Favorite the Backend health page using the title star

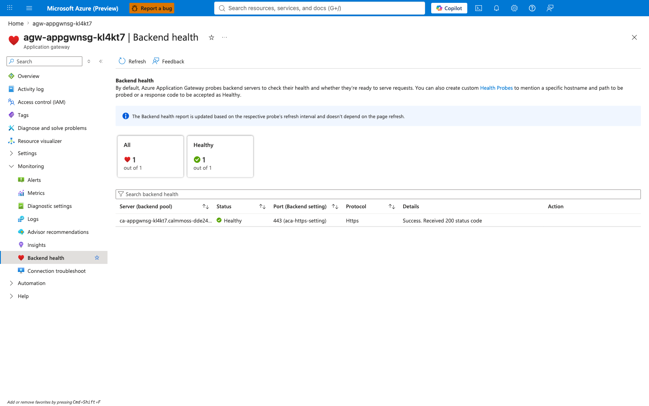(x=211, y=37)
